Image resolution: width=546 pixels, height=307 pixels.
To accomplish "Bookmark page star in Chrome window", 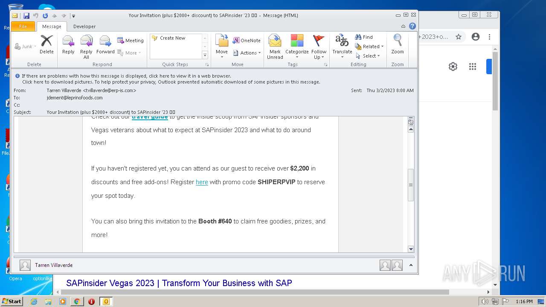I will [459, 37].
